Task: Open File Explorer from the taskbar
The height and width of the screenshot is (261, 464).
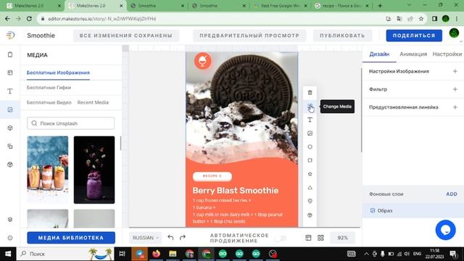Action: pos(173,254)
